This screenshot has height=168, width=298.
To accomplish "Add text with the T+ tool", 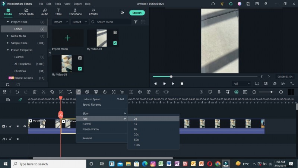I will [70, 92].
